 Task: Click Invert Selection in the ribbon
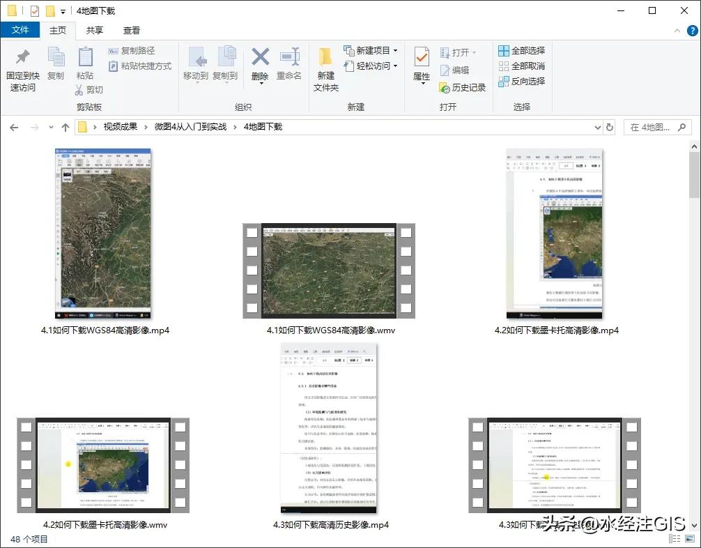coord(521,81)
